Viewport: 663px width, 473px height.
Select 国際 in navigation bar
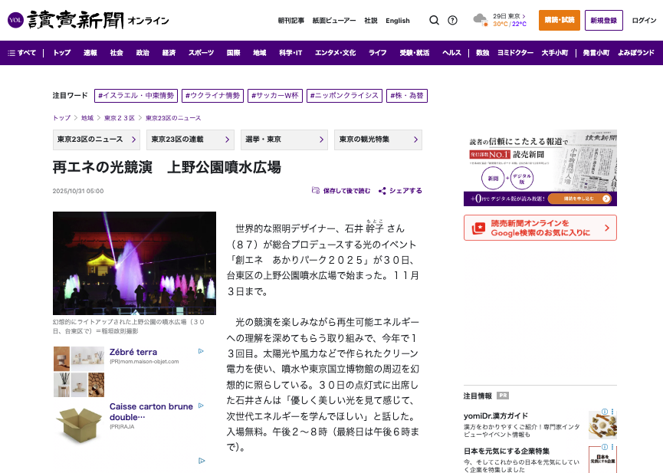(234, 53)
